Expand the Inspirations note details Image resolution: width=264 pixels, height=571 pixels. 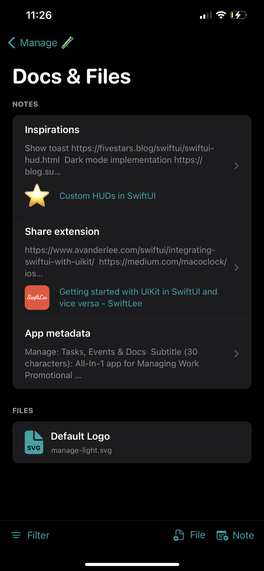[236, 166]
